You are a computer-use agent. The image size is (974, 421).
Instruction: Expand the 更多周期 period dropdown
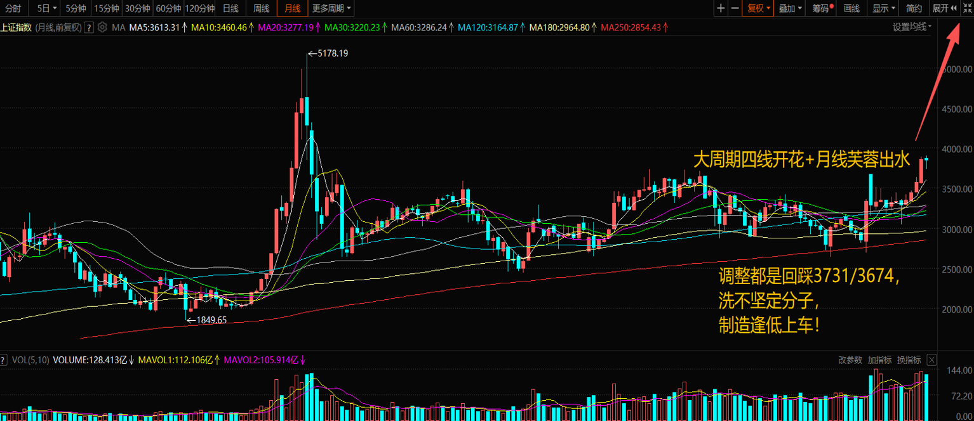tap(331, 8)
